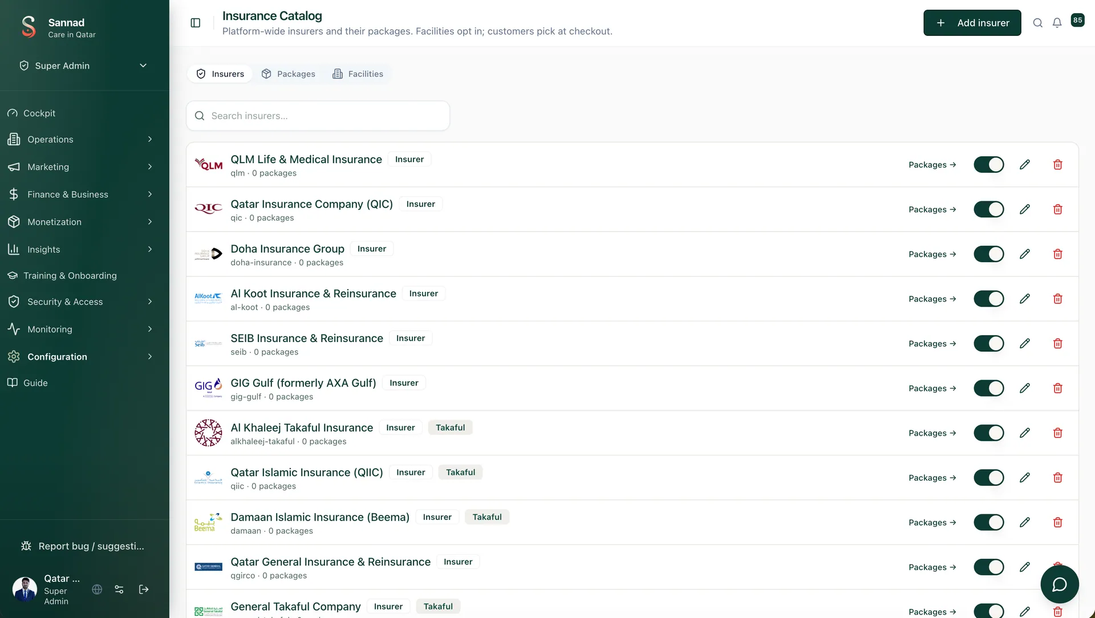Edit SEIB Insurance & Reinsurance
1095x618 pixels.
(1025, 344)
